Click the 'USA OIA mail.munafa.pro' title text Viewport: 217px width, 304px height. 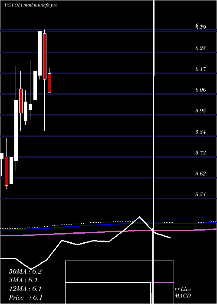[31, 5]
